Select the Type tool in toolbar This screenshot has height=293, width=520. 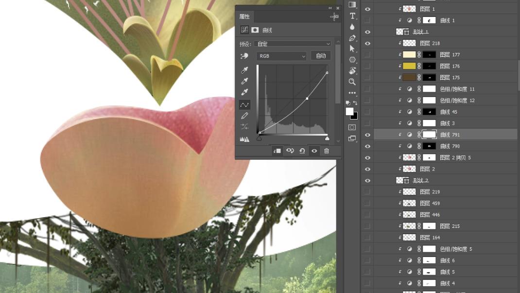(x=352, y=16)
